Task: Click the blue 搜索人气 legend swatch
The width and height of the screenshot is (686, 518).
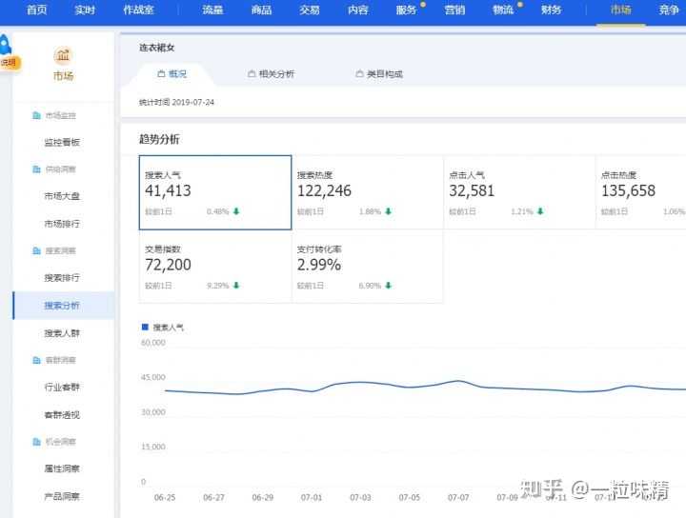Action: 145,327
